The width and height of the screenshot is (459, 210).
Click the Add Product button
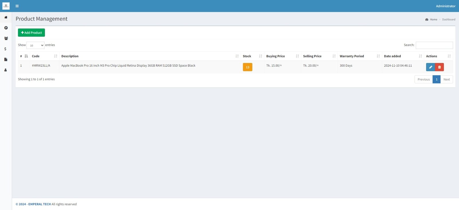tap(31, 33)
